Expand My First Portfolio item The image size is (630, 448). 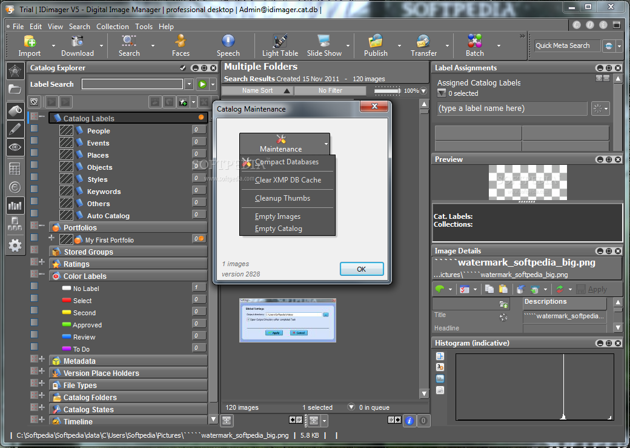click(51, 238)
